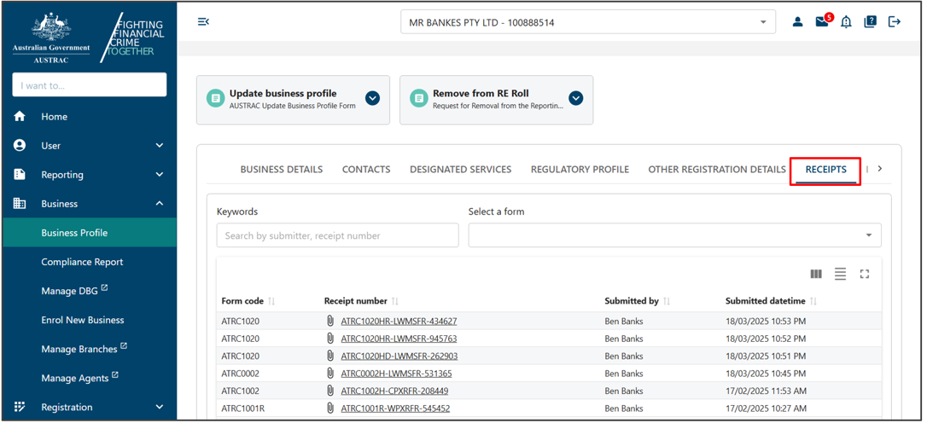927x423 pixels.
Task: Open receipt ATRC1020HR-LWMSFR-434627
Action: pos(399,322)
